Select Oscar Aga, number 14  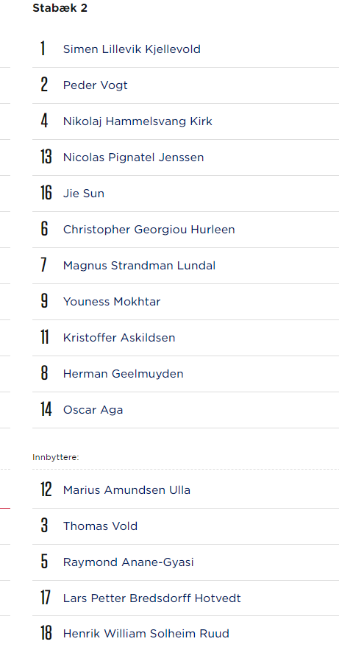click(93, 410)
